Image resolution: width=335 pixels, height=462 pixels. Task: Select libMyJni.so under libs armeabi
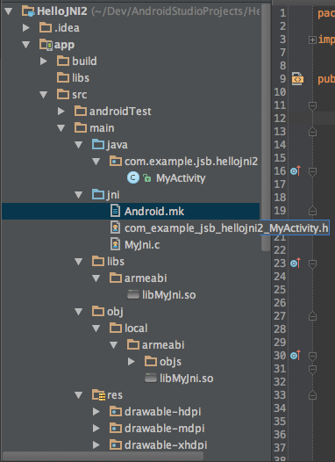point(169,295)
